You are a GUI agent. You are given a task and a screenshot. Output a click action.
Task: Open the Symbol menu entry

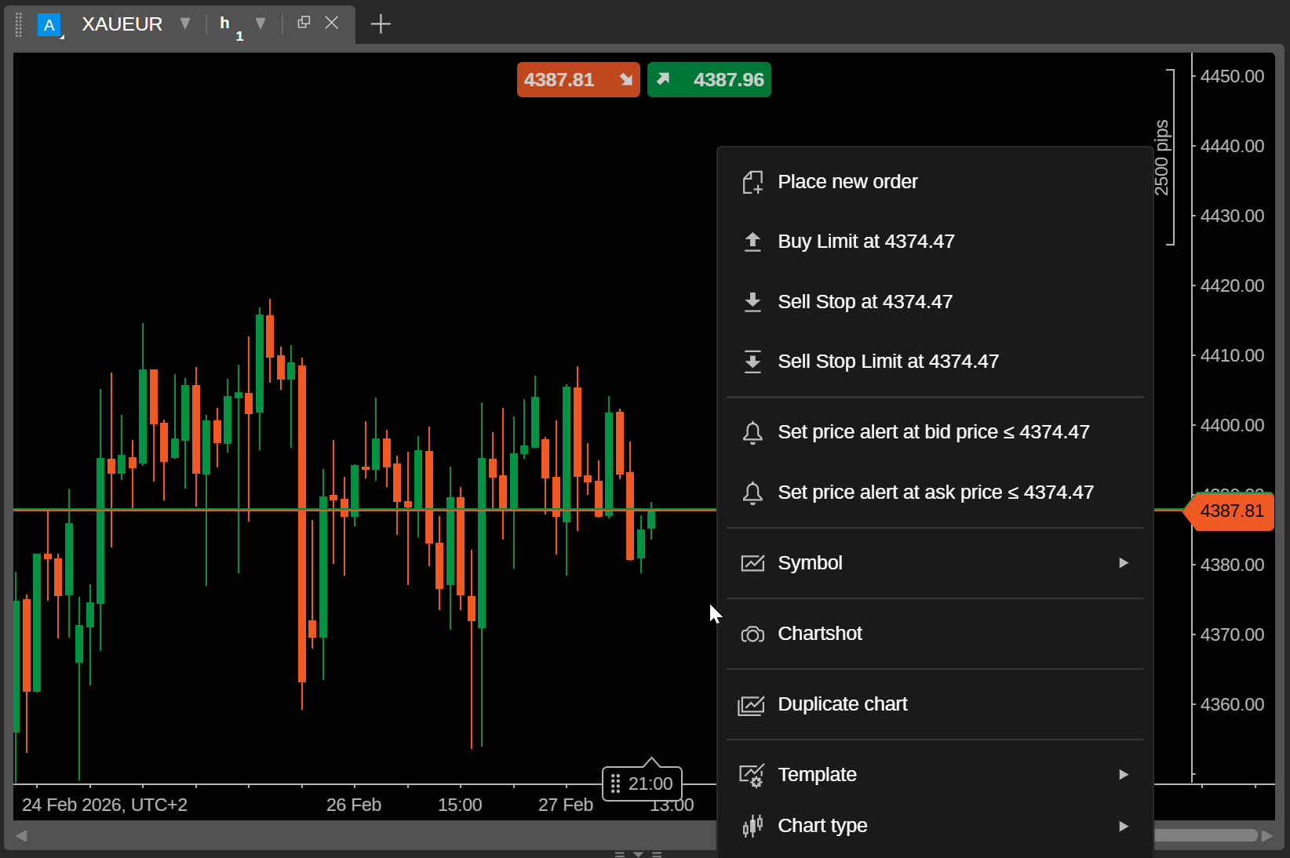point(935,563)
